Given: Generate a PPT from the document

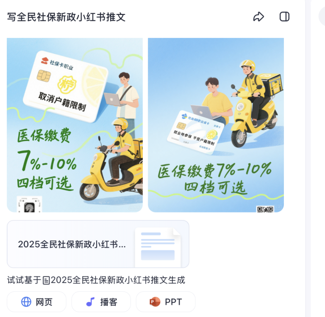Looking at the screenshot, I should (166, 302).
